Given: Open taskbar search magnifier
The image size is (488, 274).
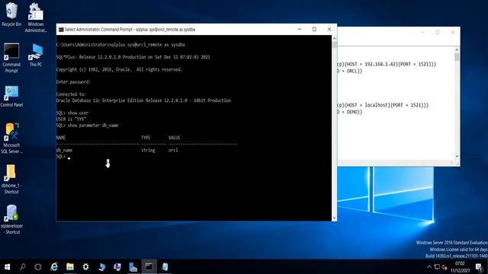Looking at the screenshot, I should tap(23, 267).
